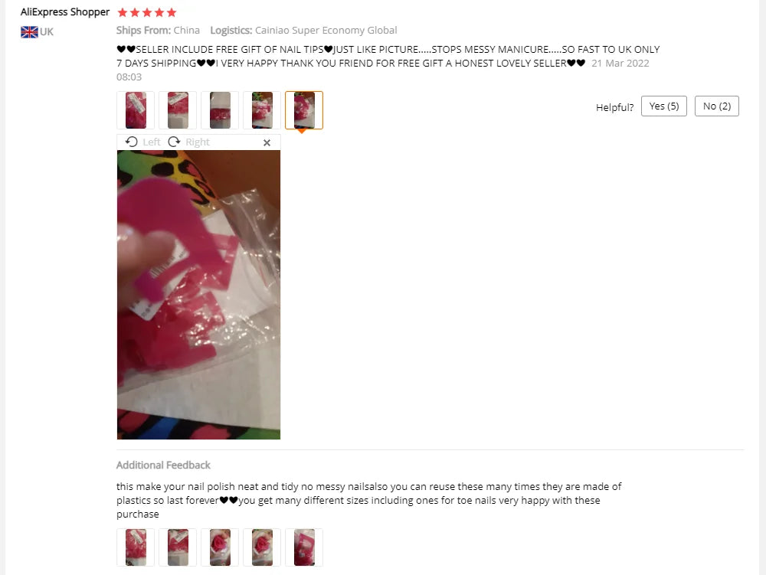Close the enlarged photo viewer
The image size is (766, 575).
[267, 142]
